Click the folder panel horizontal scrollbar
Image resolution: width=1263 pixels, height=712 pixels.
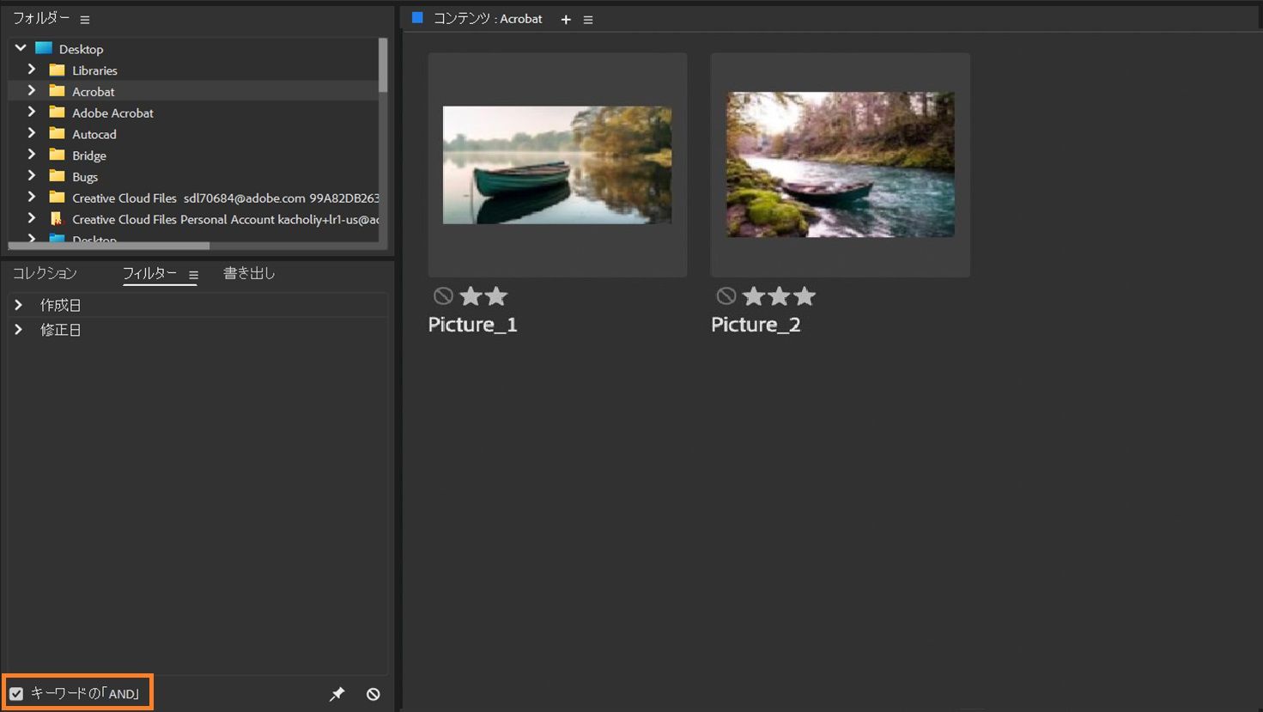[x=109, y=246]
